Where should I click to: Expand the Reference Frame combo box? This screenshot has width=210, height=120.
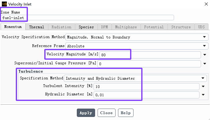[x=137, y=46]
